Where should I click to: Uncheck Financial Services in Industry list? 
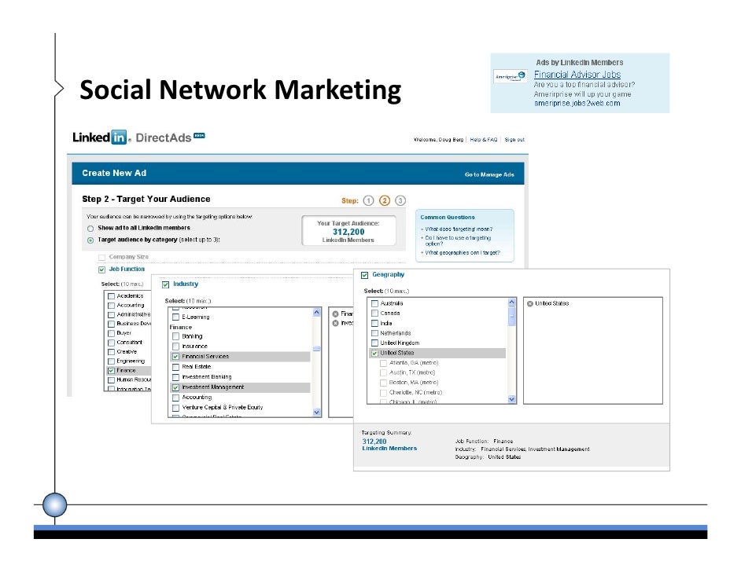tap(175, 357)
